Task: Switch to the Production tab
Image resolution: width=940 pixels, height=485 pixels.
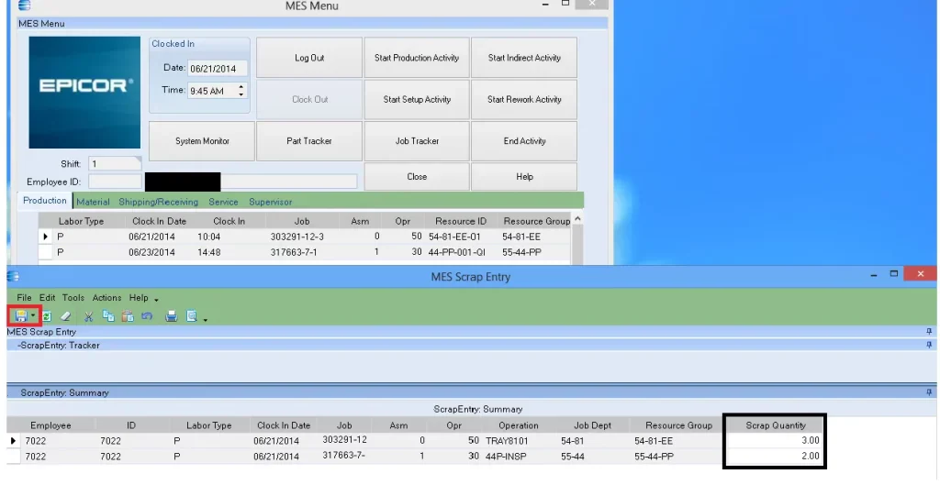Action: (44, 201)
